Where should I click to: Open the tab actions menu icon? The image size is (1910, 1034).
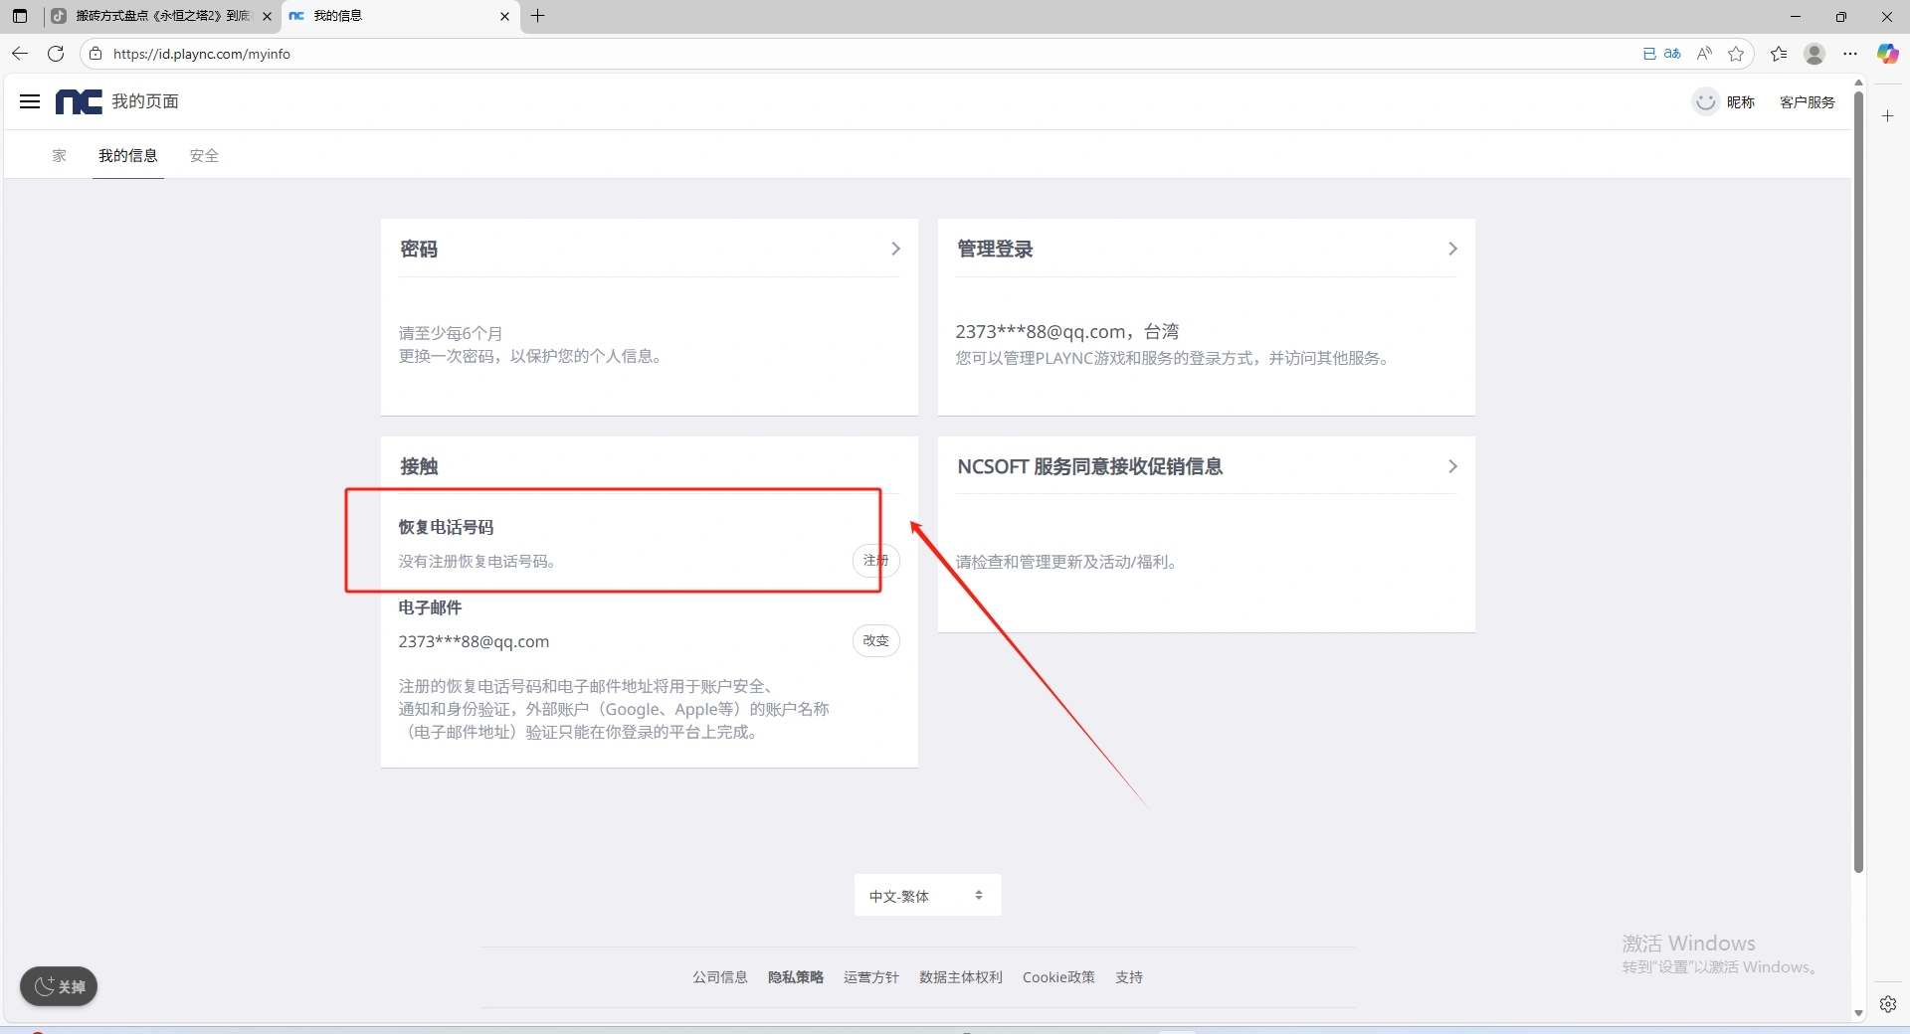(20, 16)
